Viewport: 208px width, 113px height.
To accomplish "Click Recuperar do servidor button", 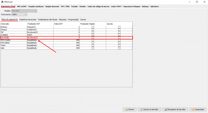I will click(175, 109).
